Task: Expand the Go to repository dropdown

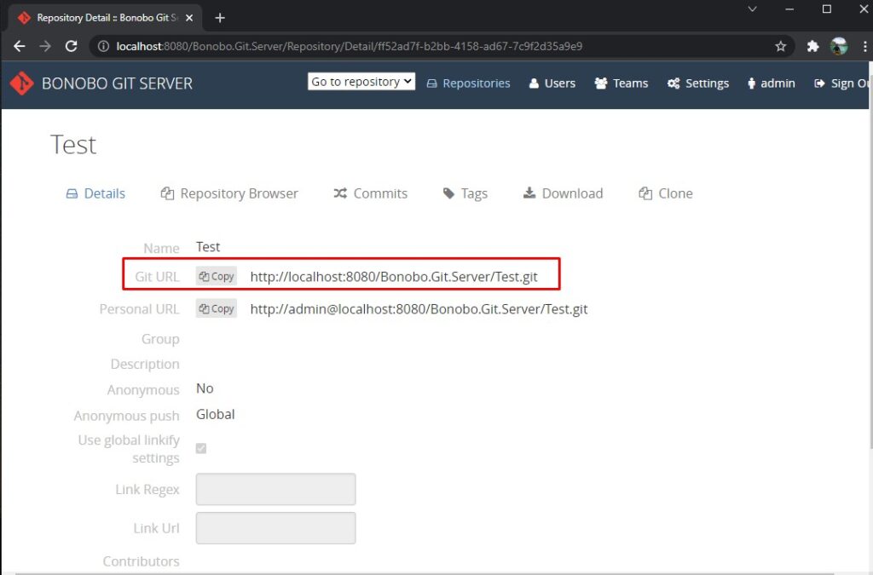Action: point(361,81)
